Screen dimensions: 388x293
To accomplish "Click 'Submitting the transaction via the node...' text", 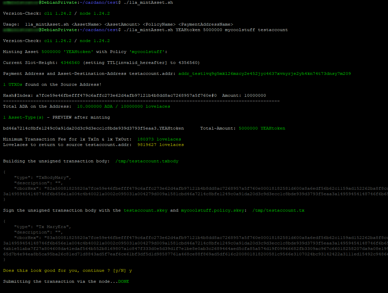I will pos(60,282).
